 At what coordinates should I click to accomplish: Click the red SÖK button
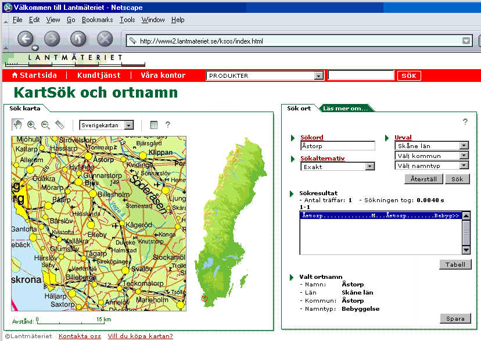409,76
